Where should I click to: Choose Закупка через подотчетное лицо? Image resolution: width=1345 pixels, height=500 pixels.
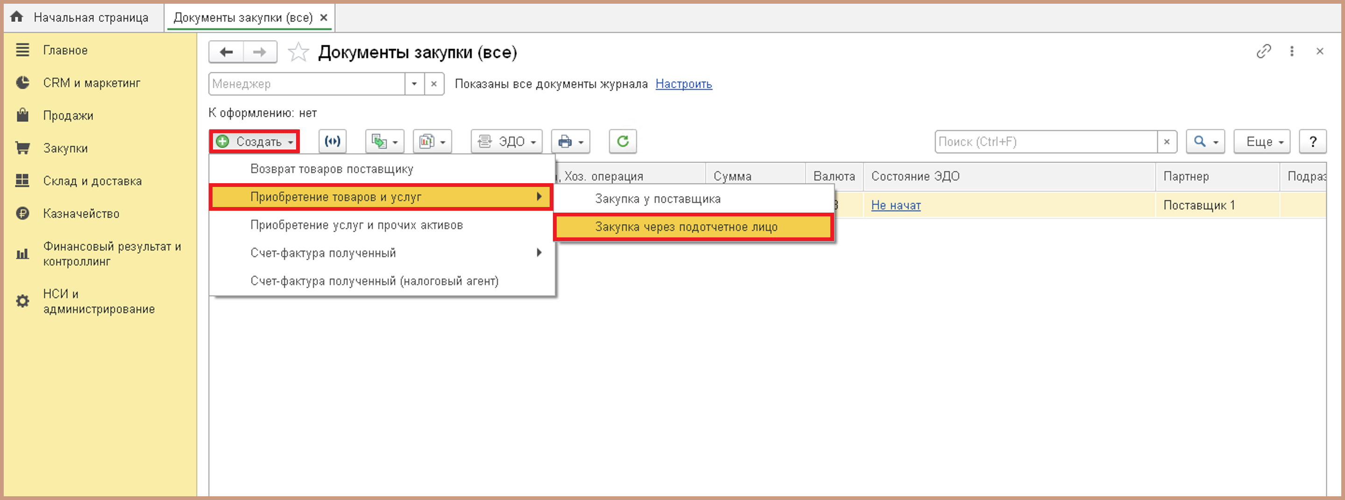[x=694, y=227]
